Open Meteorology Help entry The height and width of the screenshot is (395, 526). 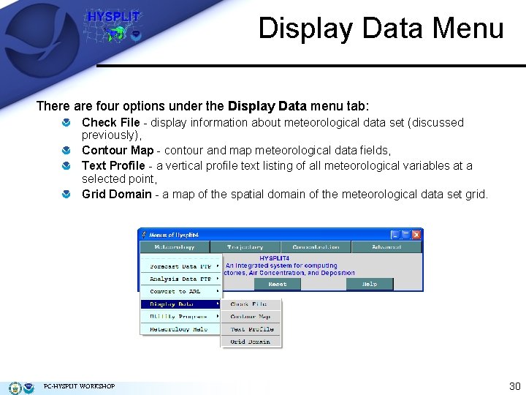pos(181,329)
